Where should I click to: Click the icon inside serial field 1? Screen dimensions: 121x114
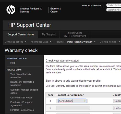pos(84,100)
